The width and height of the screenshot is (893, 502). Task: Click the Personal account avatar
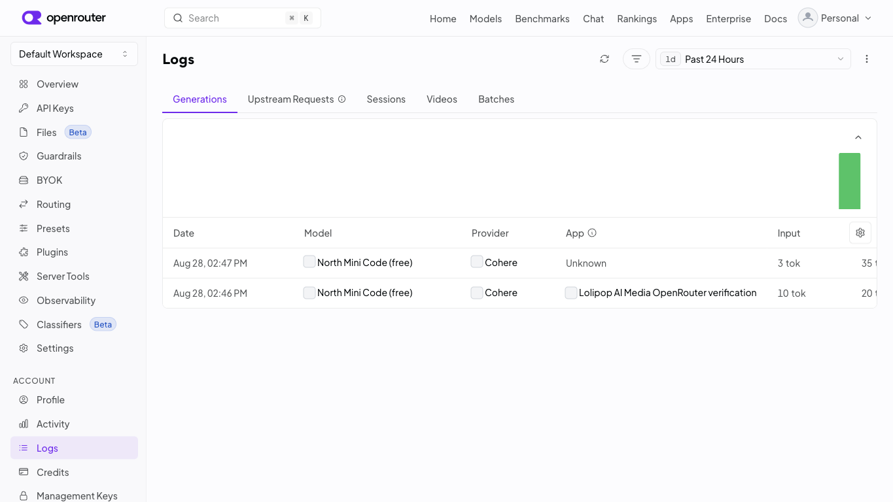pyautogui.click(x=808, y=18)
